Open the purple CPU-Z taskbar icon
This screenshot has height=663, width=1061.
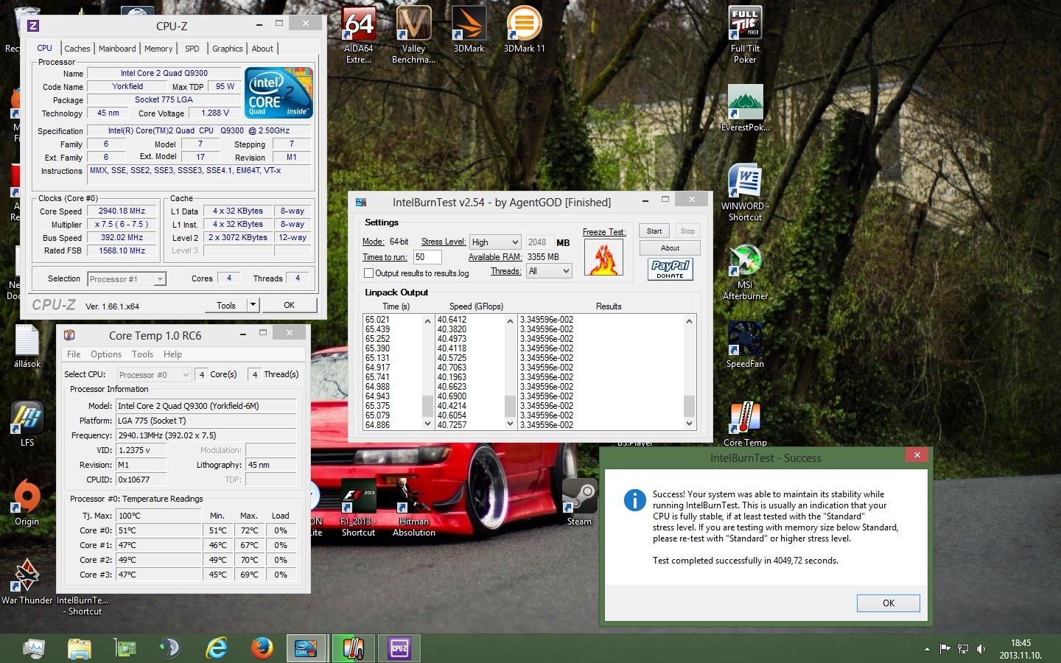pos(399,648)
